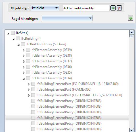Expand the FC-DURIPANEL-18-1250X3100 part

pos(29,84)
